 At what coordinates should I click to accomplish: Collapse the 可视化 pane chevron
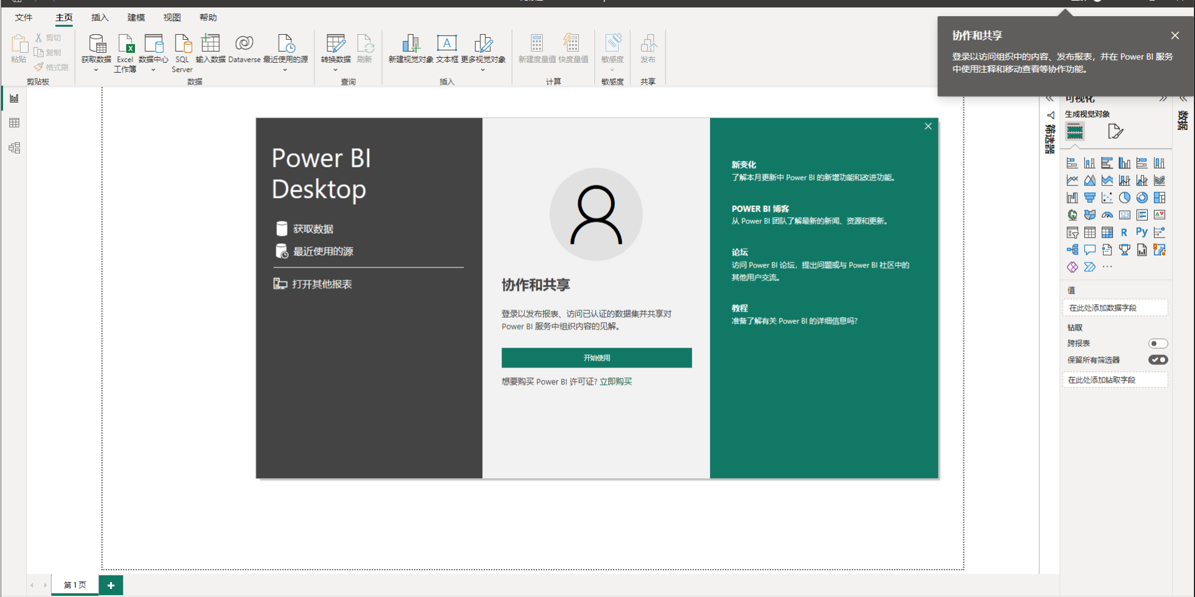click(1163, 99)
